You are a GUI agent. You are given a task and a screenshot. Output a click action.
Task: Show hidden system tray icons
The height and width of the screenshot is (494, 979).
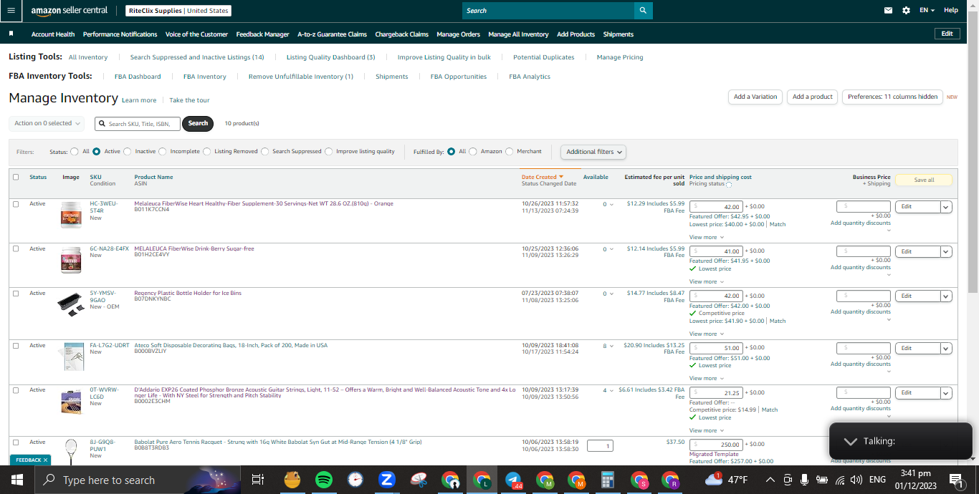coord(770,480)
